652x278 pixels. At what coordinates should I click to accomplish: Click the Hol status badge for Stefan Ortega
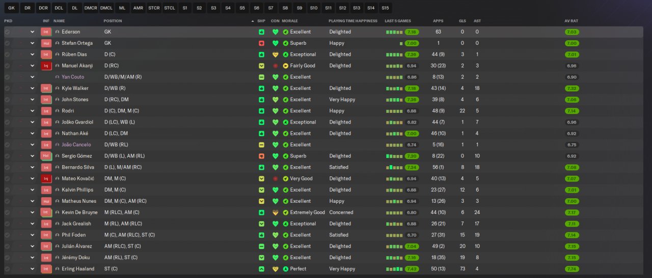click(46, 43)
